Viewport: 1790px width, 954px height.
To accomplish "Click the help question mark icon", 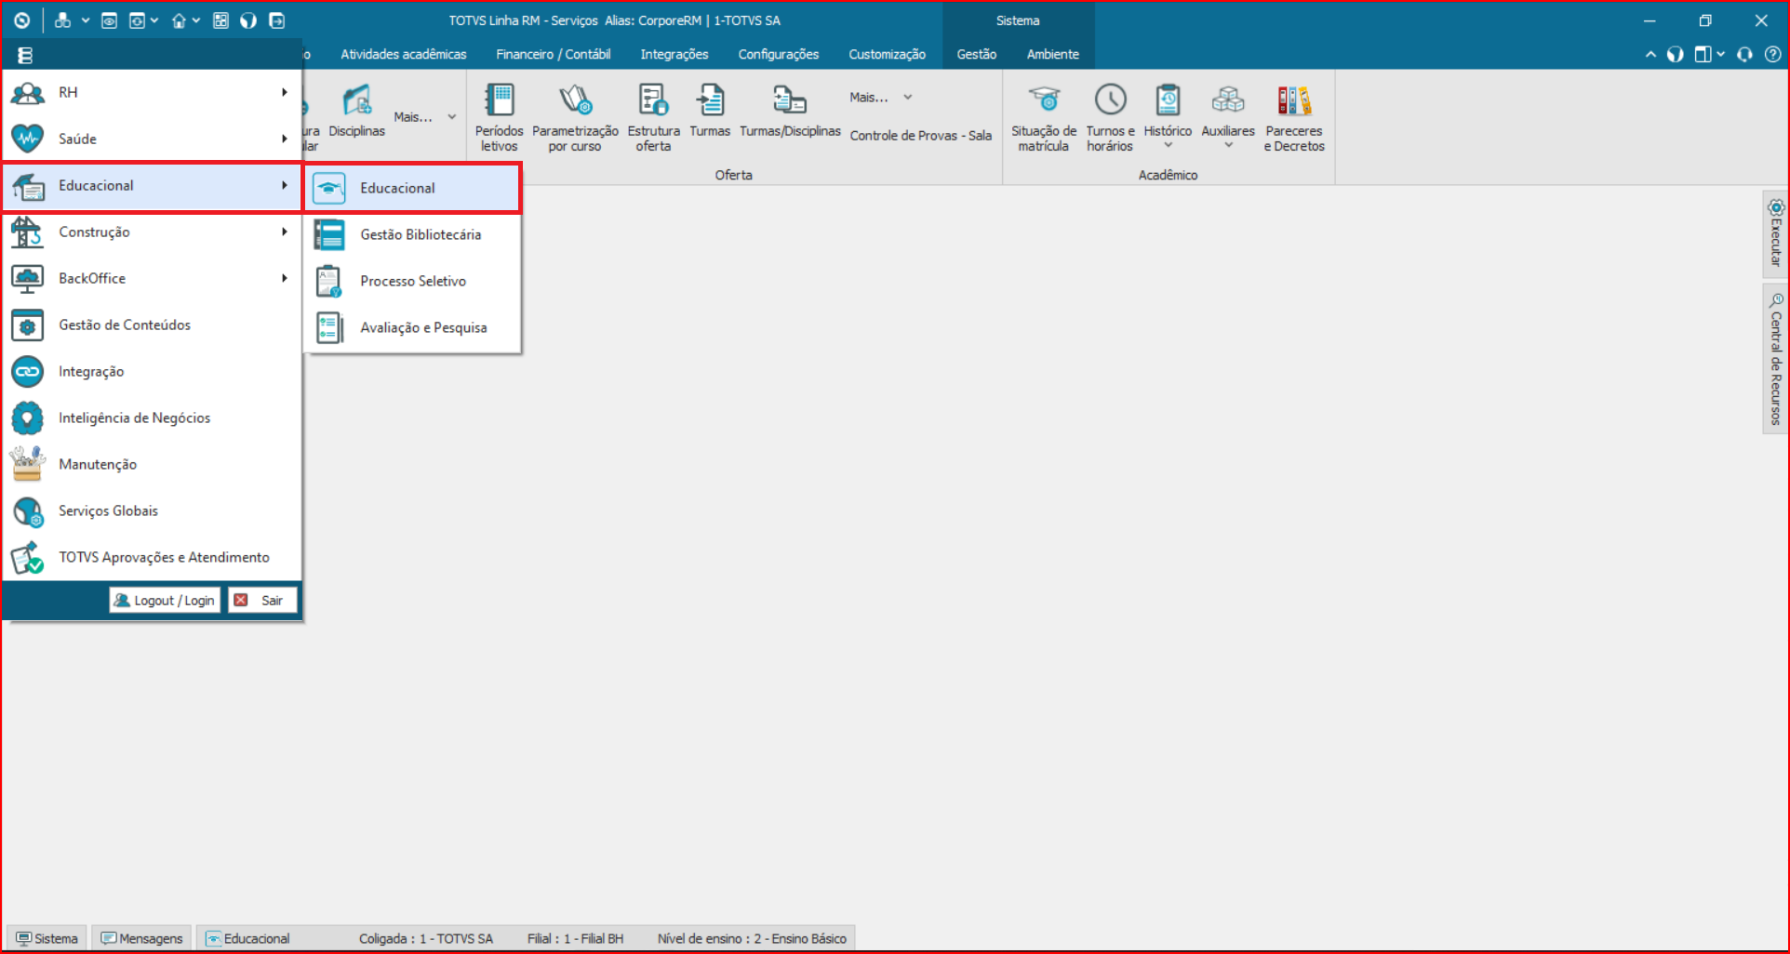I will [x=1773, y=54].
